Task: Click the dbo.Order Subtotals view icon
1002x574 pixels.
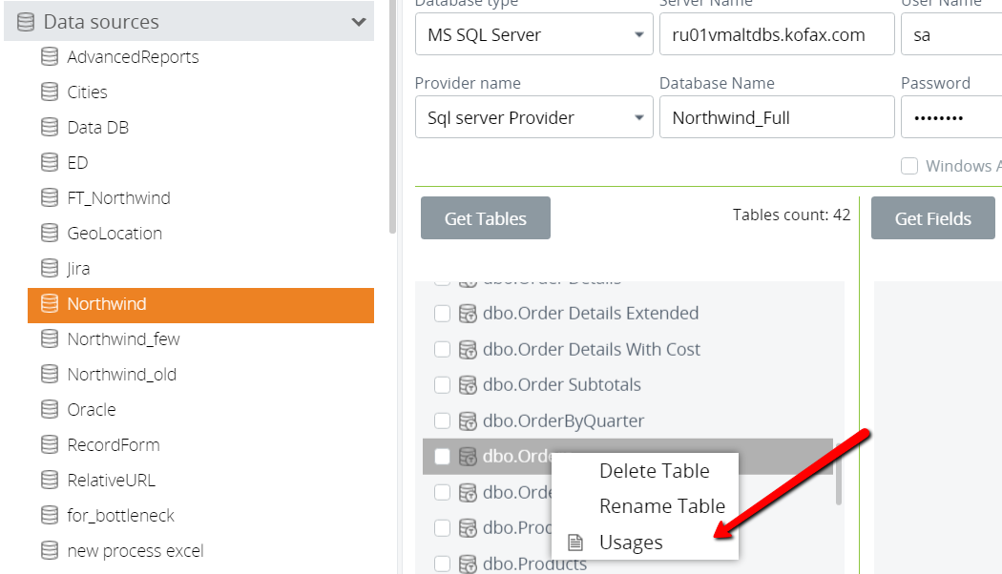Action: point(468,385)
